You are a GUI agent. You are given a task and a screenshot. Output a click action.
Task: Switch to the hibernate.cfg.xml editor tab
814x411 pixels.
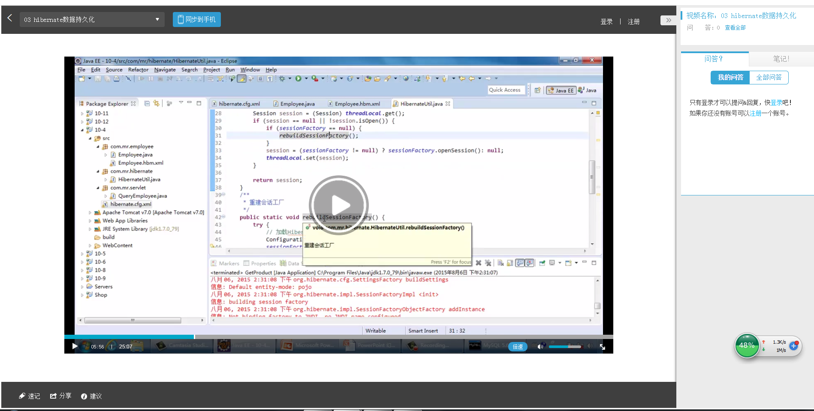[236, 104]
